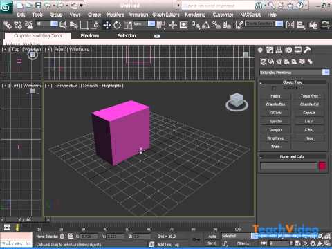This screenshot has width=332, height=249.
Task: Click the Align tool icon
Action: 301,25
